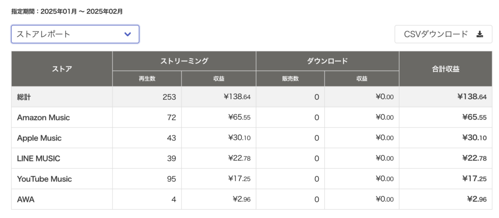499x218 pixels.
Task: Select the Amazon Music row label
Action: (43, 118)
